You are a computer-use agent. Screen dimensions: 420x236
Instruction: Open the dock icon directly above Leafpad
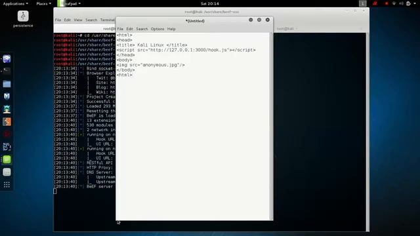pos(7,147)
